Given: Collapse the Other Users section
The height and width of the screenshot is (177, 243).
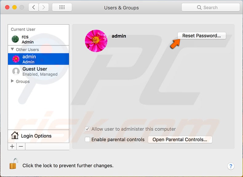Looking at the screenshot, I should (x=12, y=49).
